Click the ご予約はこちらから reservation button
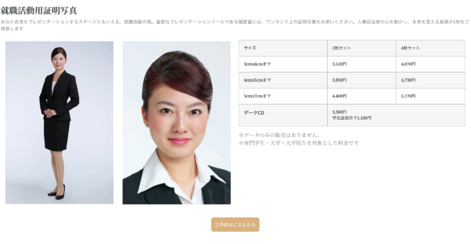Screen dimensions: 471x244 click(235, 225)
